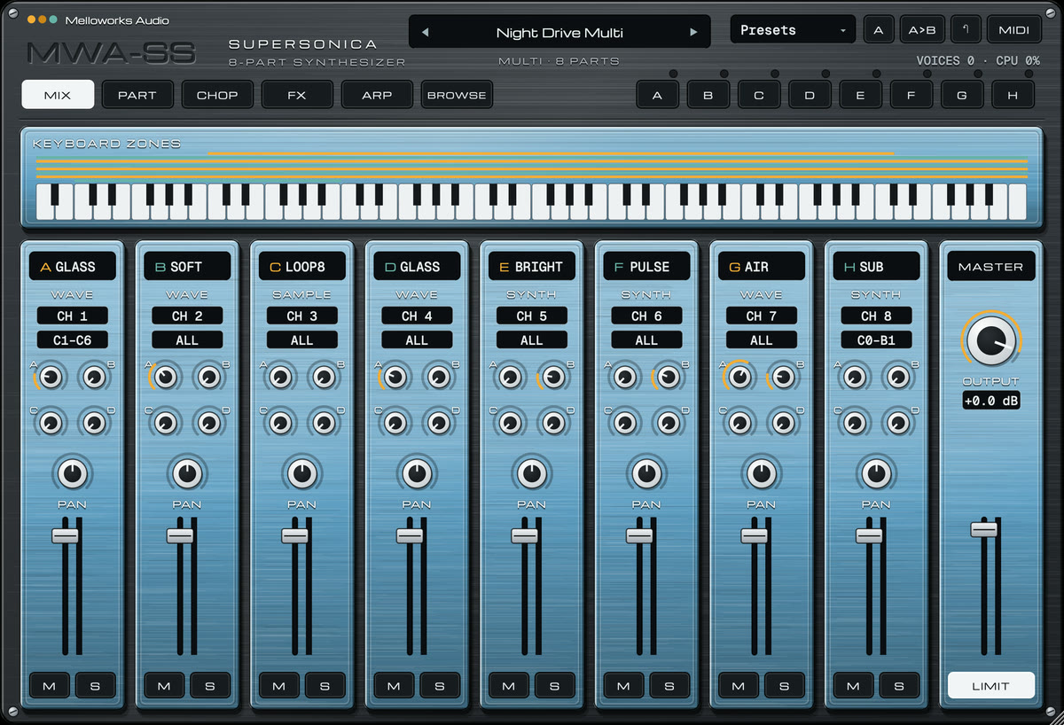The image size is (1064, 725).
Task: Solo part D GLASS
Action: (x=440, y=685)
